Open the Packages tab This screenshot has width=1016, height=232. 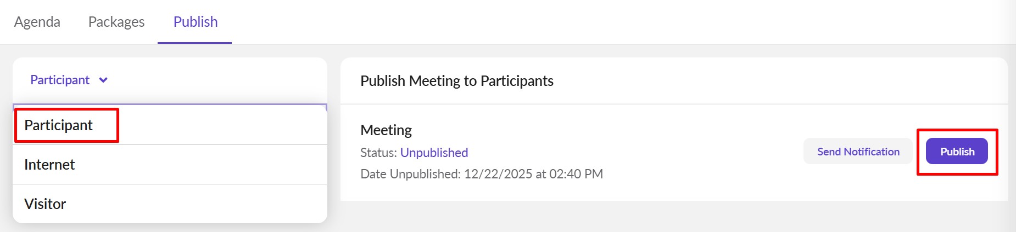[116, 22]
